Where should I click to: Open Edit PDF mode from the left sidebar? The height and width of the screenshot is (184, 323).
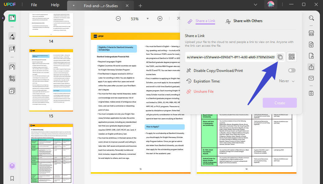pos(12,48)
